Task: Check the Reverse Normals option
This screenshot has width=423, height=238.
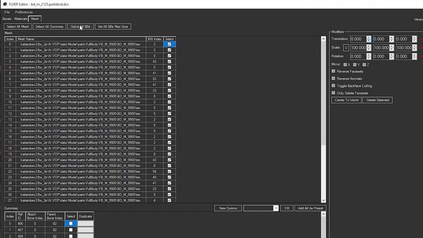Action: 333,79
